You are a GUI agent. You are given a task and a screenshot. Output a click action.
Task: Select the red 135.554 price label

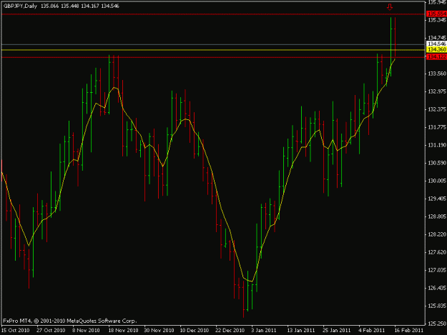[437, 14]
